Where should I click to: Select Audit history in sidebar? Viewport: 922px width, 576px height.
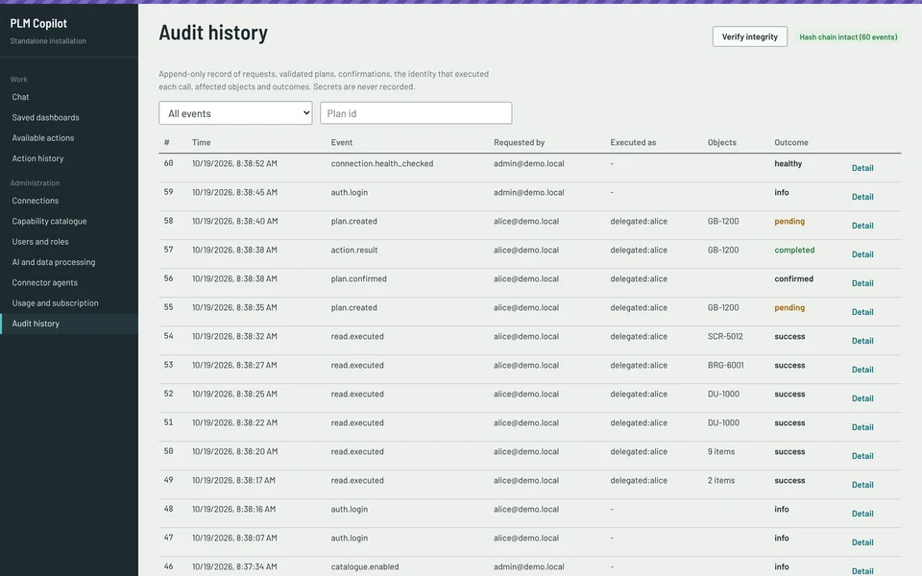[x=36, y=324]
